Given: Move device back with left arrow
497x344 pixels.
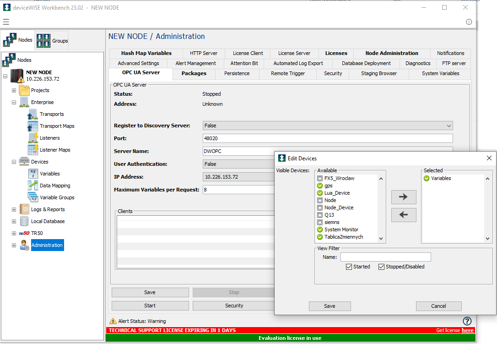Looking at the screenshot, I should (x=404, y=215).
